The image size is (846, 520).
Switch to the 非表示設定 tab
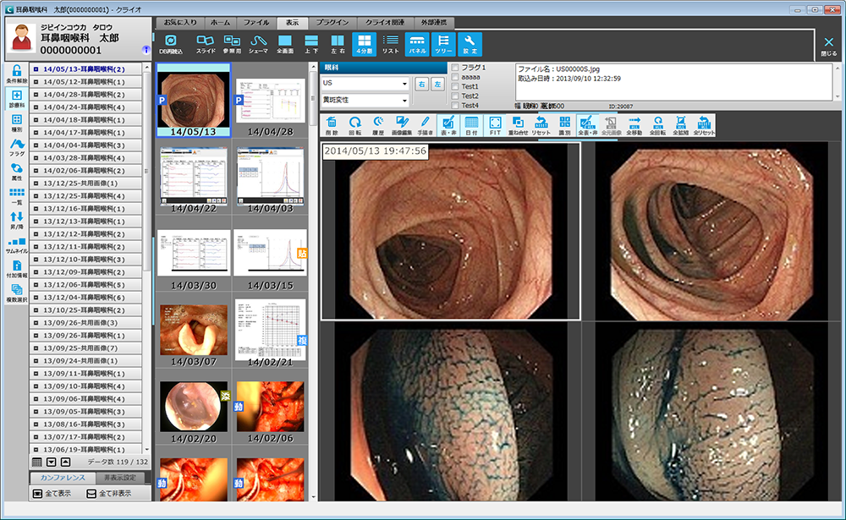tap(120, 478)
